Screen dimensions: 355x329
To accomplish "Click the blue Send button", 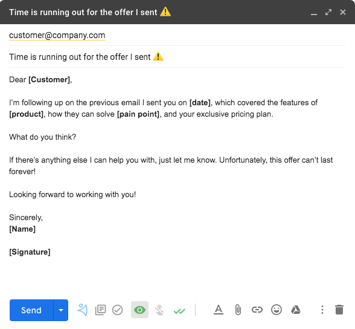I will tap(31, 310).
